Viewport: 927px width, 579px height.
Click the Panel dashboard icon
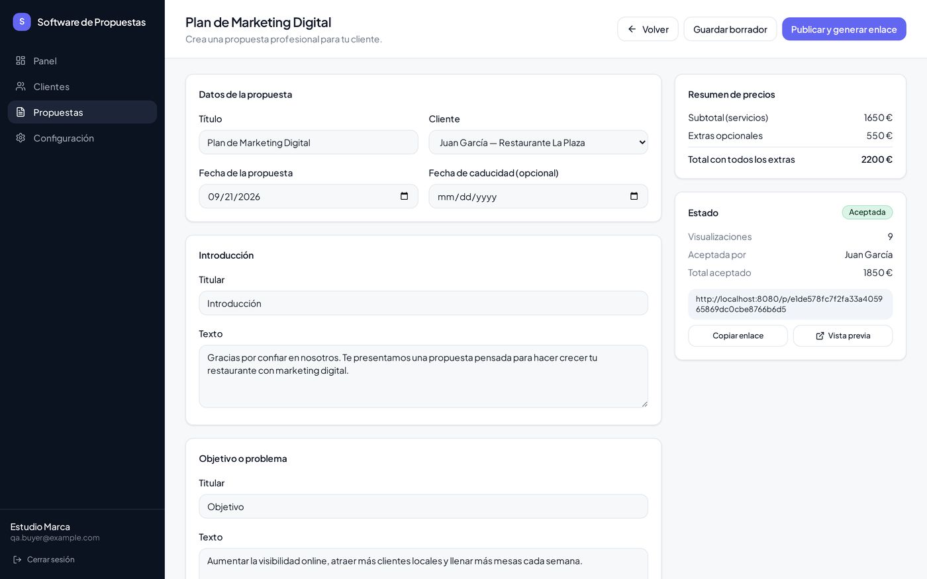coord(21,61)
